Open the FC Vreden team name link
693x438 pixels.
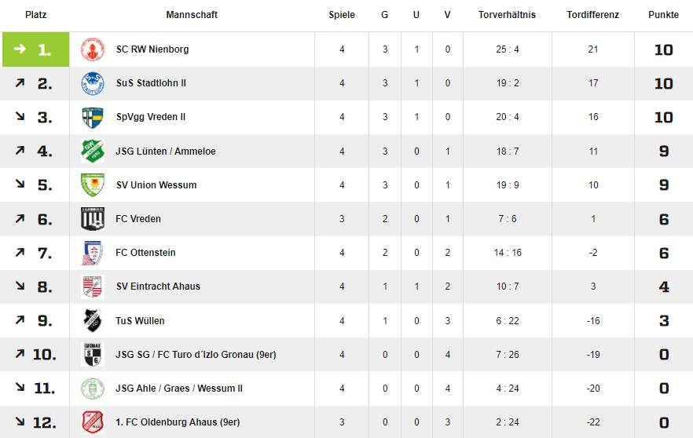(138, 219)
